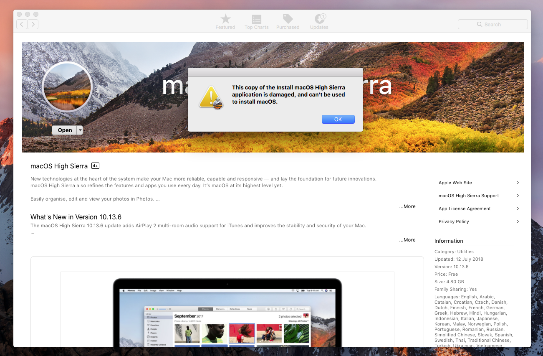
Task: Click in the Search field
Action: click(x=492, y=24)
